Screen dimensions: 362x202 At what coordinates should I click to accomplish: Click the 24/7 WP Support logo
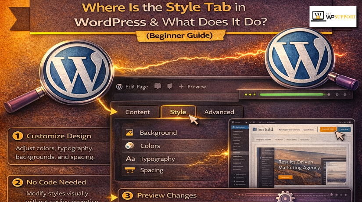(333, 16)
